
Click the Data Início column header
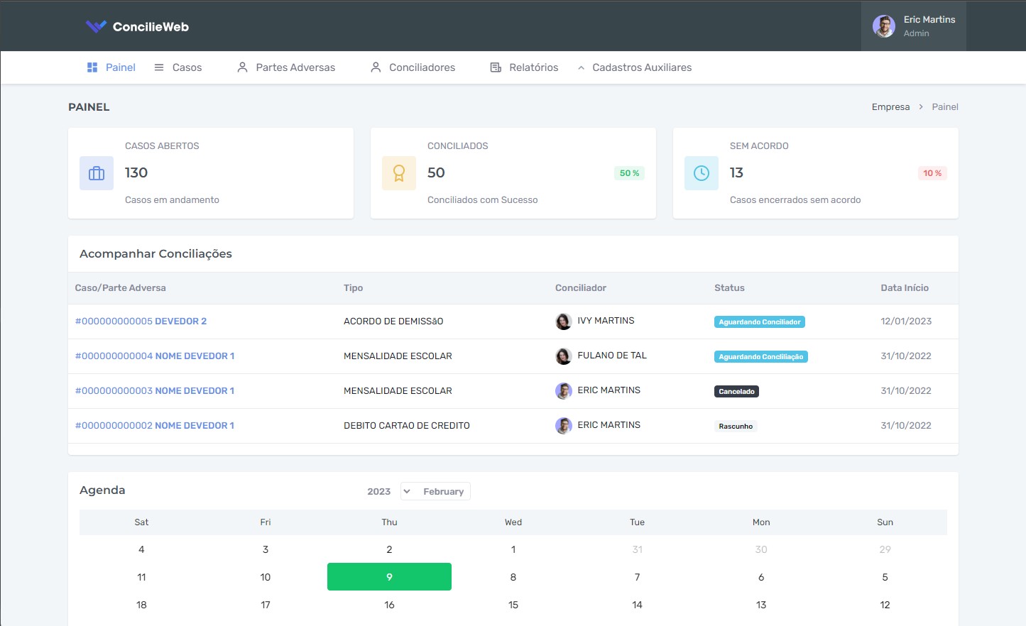click(x=905, y=288)
